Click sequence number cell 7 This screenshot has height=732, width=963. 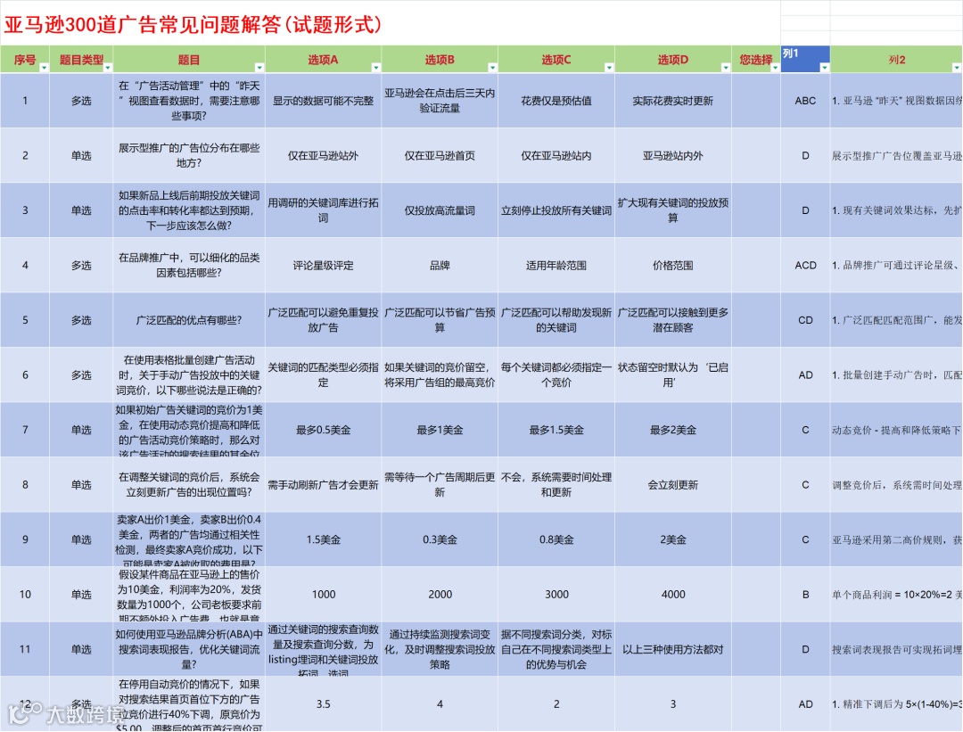(x=25, y=430)
